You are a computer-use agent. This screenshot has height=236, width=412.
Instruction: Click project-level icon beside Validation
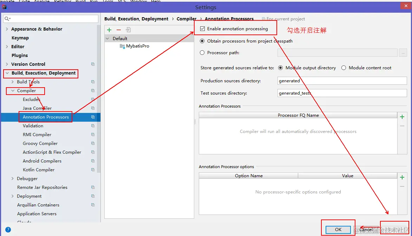click(x=93, y=126)
